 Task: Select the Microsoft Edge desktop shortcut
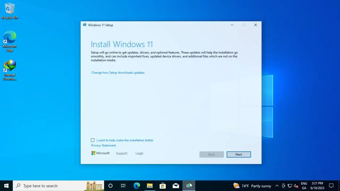10,41
